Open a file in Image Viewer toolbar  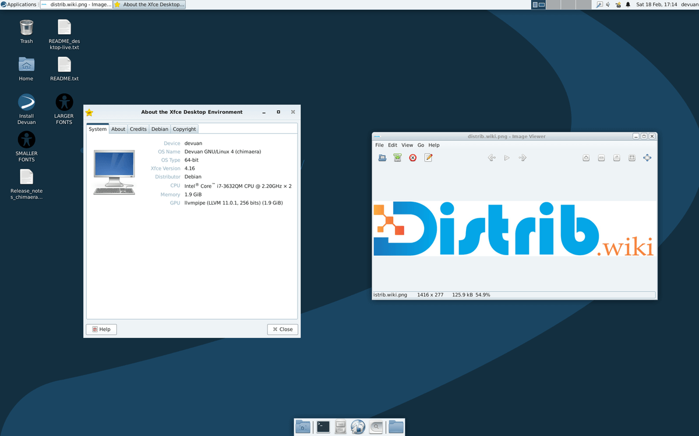(382, 158)
